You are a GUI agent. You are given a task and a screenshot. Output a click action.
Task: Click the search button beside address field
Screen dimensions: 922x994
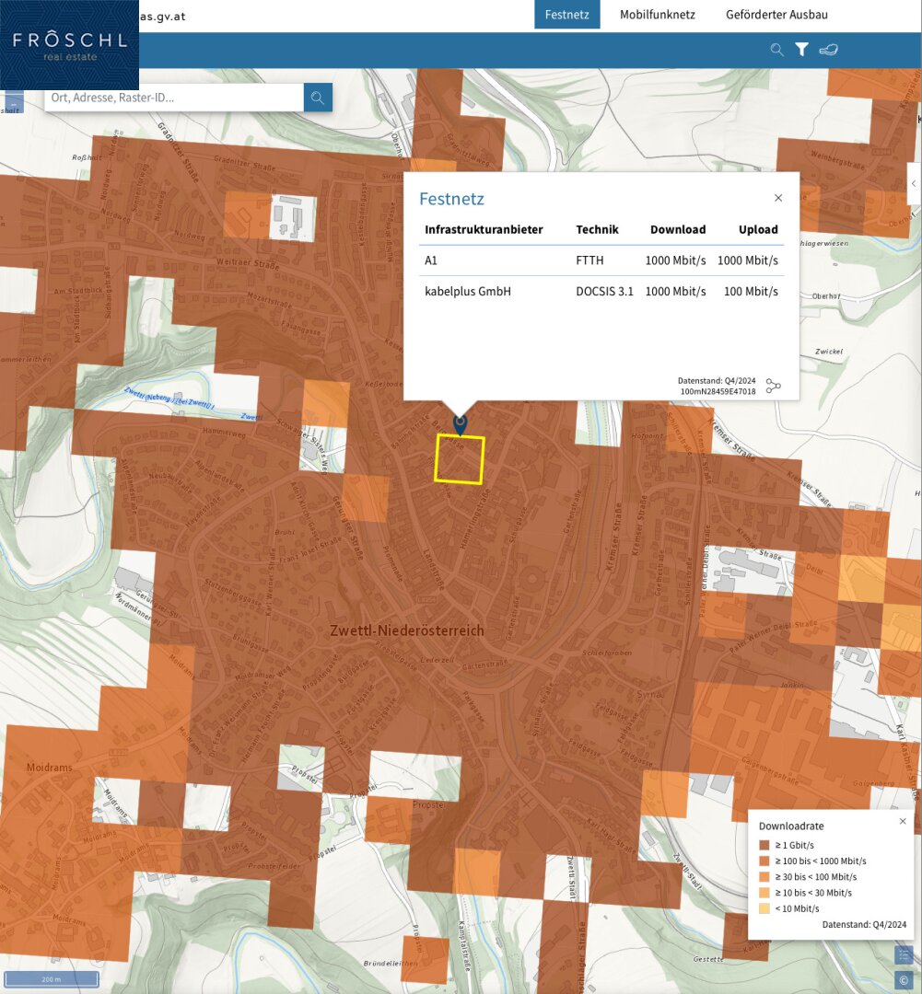pyautogui.click(x=318, y=98)
